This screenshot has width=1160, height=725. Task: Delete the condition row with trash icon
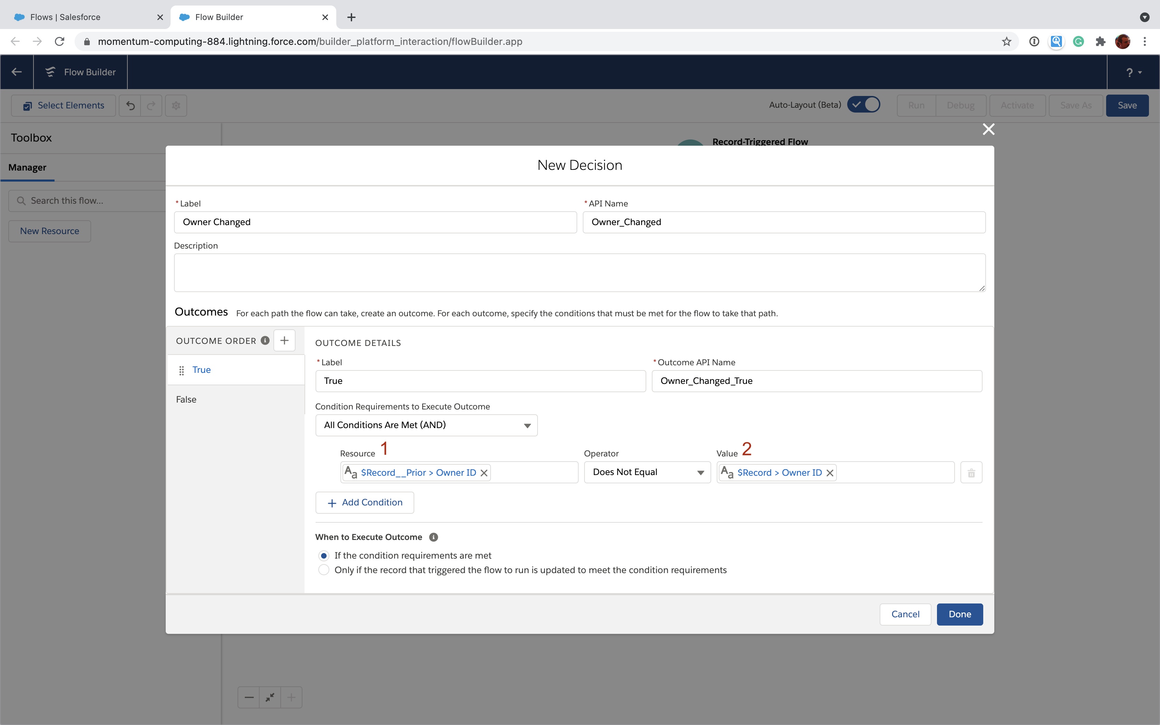tap(971, 472)
